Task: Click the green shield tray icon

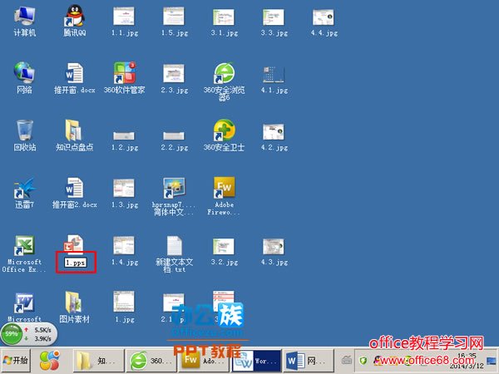Action: coord(363,361)
